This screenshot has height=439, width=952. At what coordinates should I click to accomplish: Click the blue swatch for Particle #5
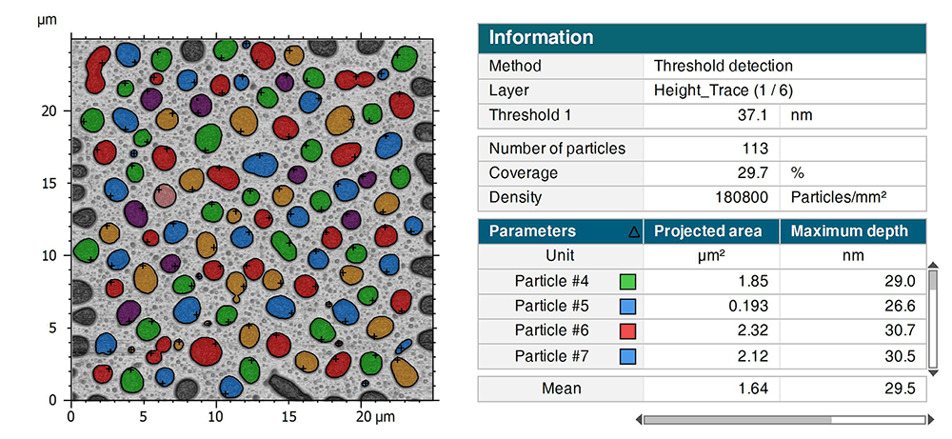[x=627, y=307]
